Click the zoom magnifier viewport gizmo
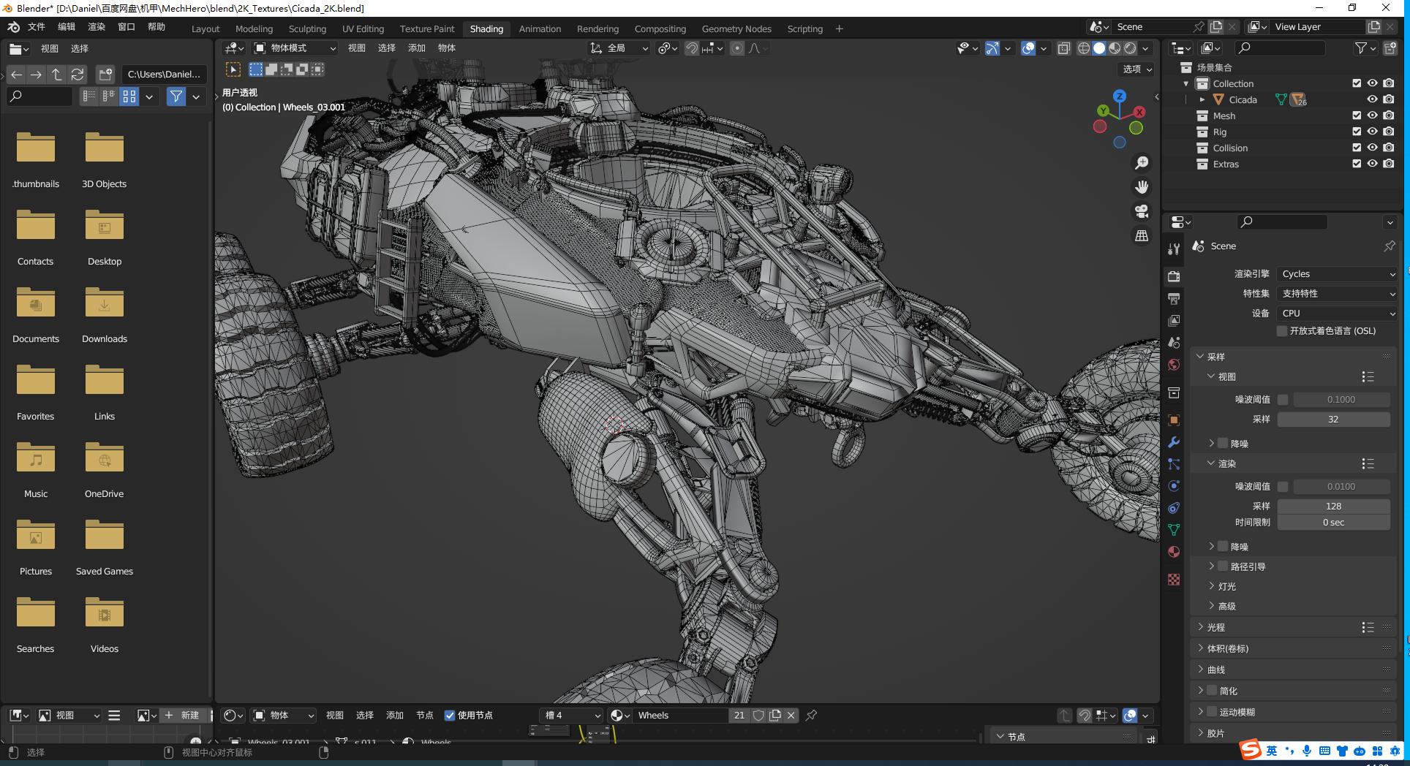 pos(1141,163)
